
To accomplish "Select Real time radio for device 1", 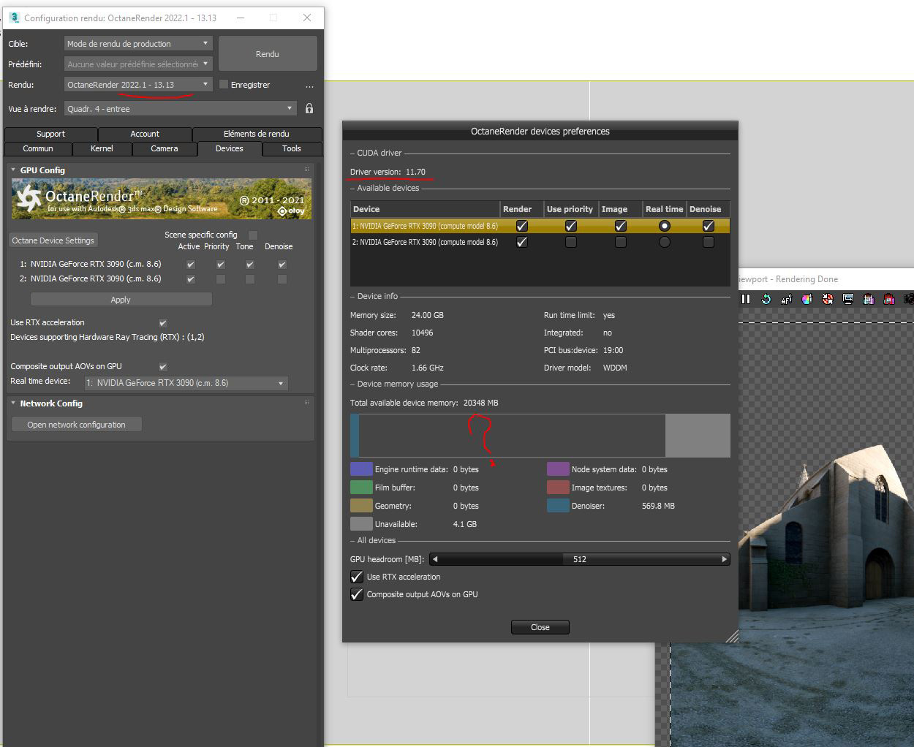I will 665,226.
